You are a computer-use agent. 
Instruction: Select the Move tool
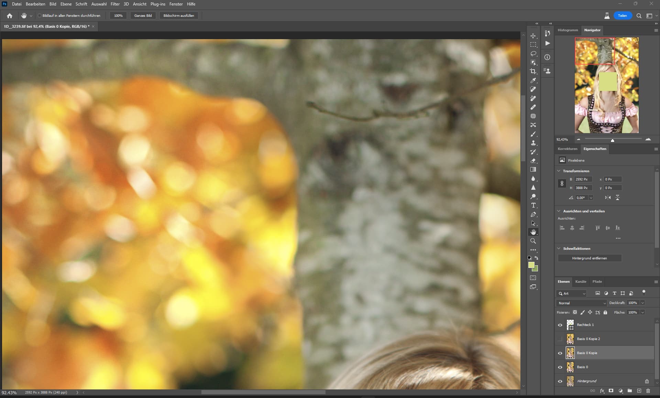(533, 36)
